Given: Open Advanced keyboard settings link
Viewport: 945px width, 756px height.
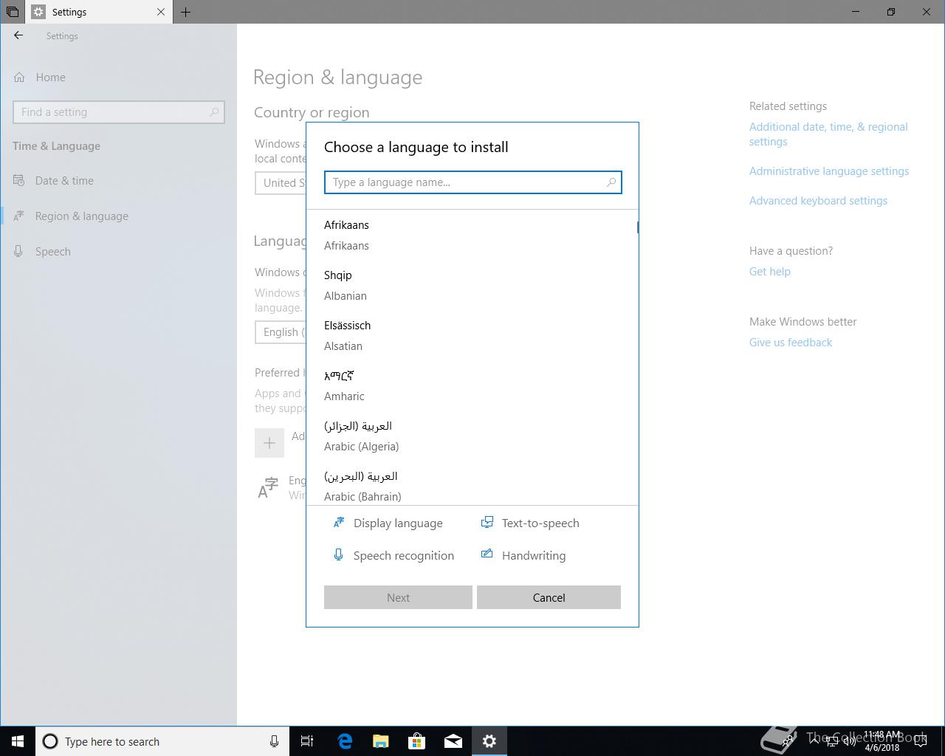Looking at the screenshot, I should [818, 201].
